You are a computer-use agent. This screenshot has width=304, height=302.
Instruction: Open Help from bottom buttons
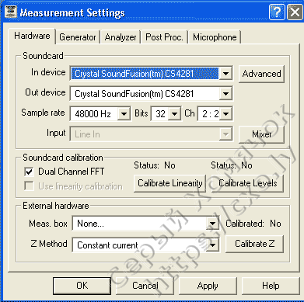[x=271, y=286]
